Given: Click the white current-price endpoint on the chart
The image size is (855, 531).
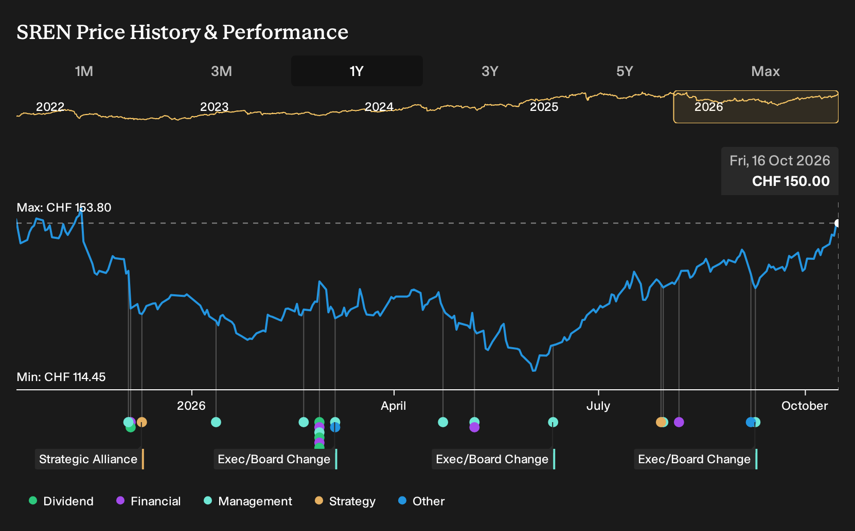Looking at the screenshot, I should [x=838, y=223].
